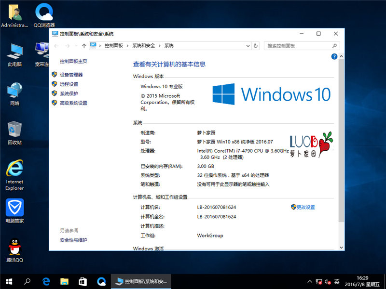Expand the chevron after 控制面板 breadcrumb

pyautogui.click(x=127, y=46)
